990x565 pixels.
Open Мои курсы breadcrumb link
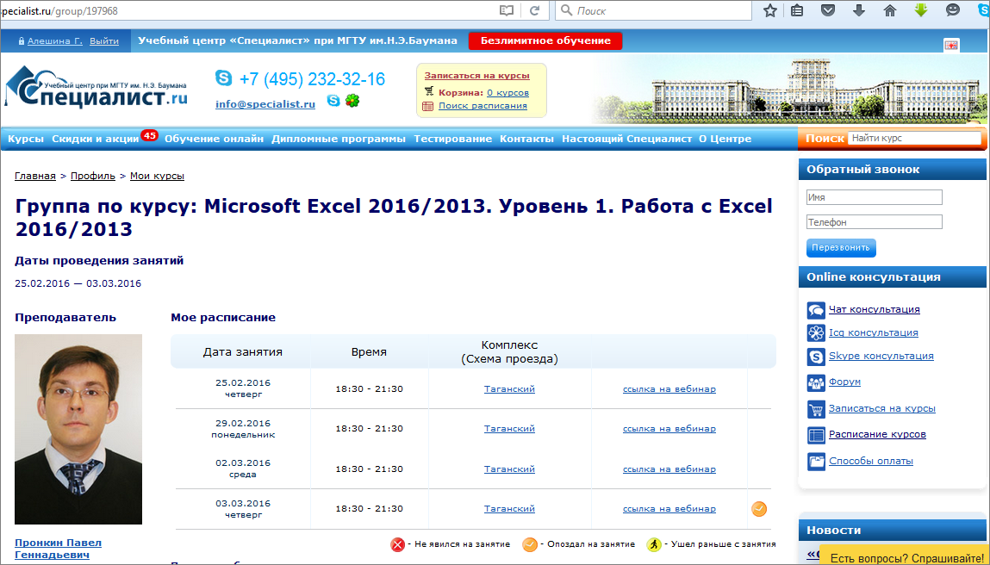(x=157, y=176)
